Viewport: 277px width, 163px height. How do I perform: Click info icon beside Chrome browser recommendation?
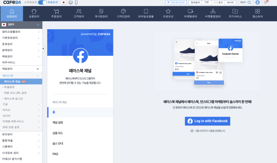tap(192, 131)
